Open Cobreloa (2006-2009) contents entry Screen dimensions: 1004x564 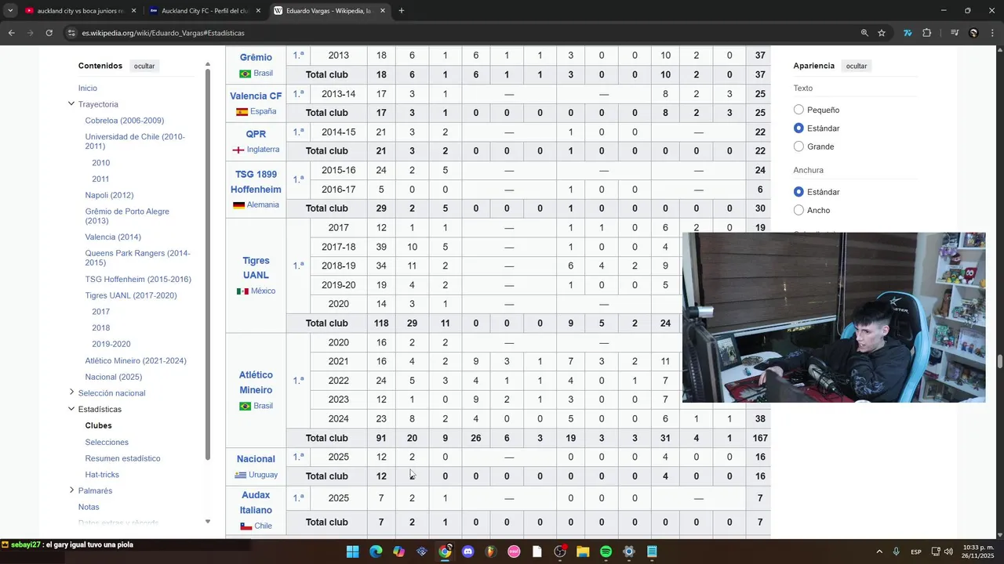point(125,121)
